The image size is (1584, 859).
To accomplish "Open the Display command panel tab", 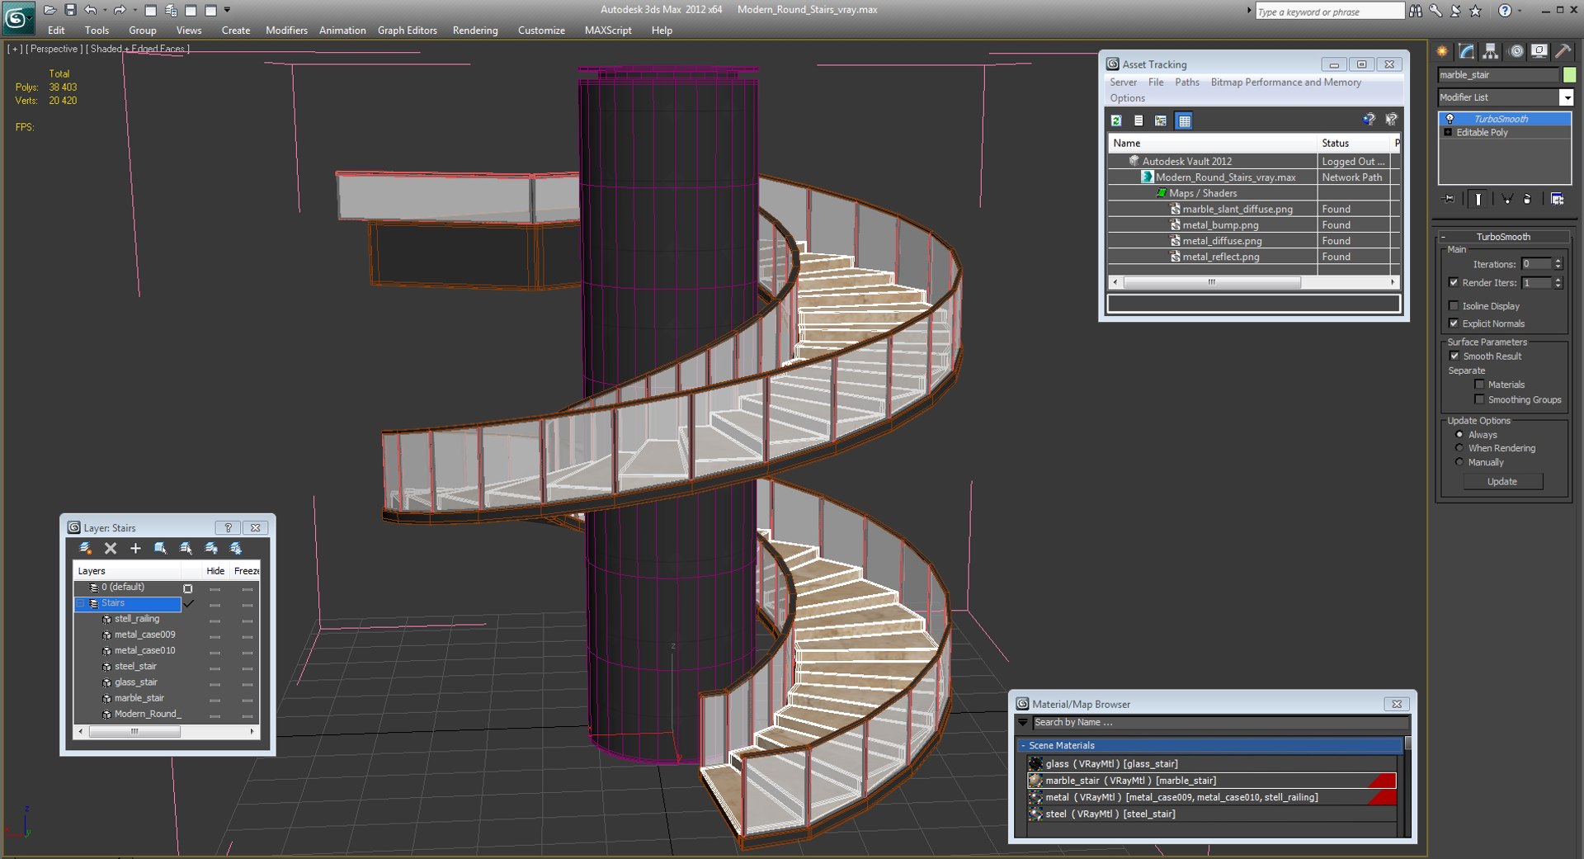I will (1539, 51).
